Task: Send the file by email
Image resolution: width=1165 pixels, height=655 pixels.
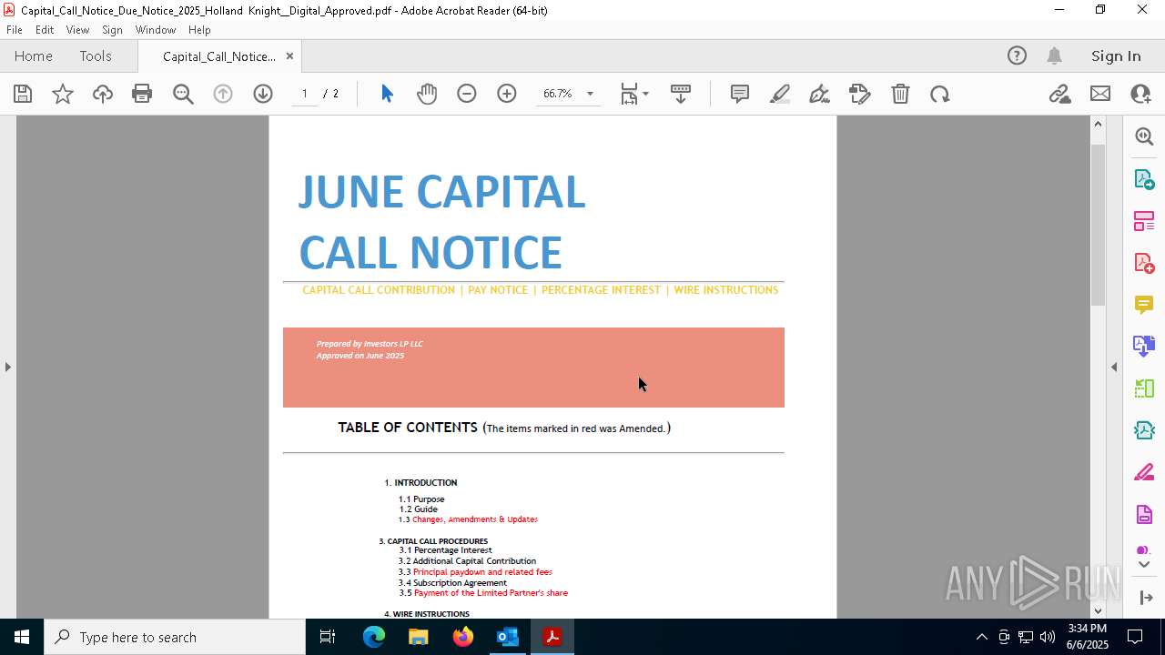Action: tap(1100, 94)
